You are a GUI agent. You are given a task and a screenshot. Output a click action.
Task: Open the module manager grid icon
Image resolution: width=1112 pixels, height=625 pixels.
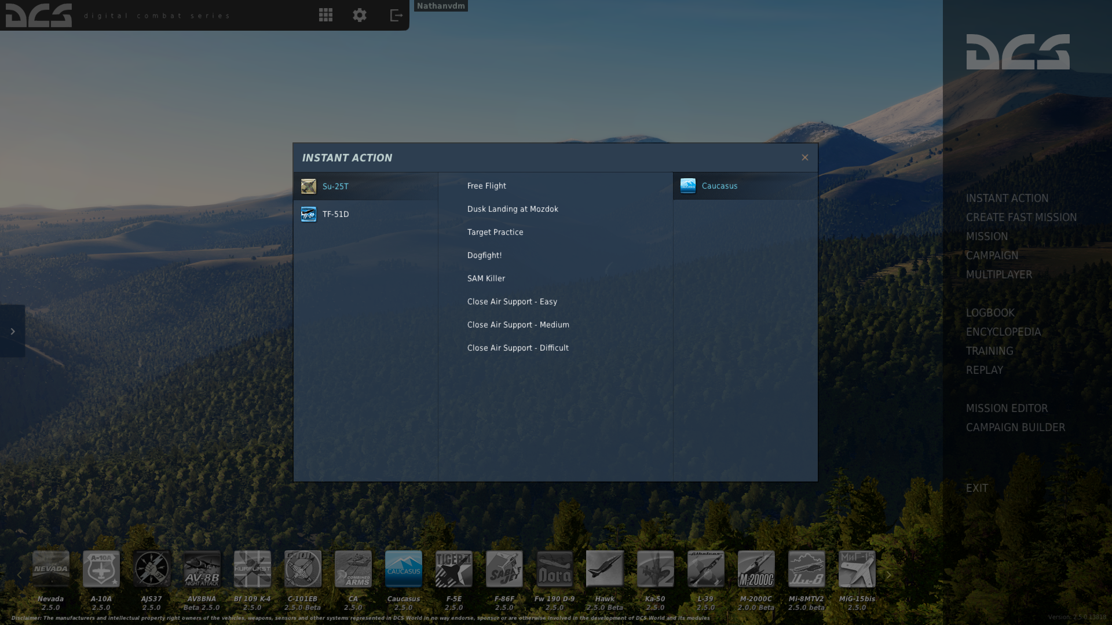point(325,15)
